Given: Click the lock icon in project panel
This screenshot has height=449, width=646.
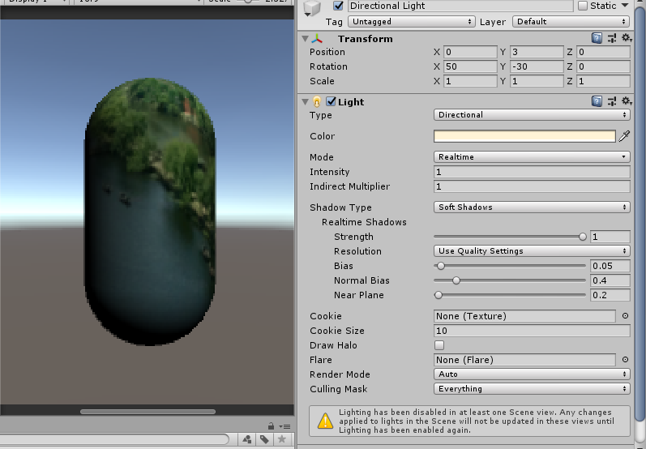Looking at the screenshot, I should pyautogui.click(x=271, y=426).
